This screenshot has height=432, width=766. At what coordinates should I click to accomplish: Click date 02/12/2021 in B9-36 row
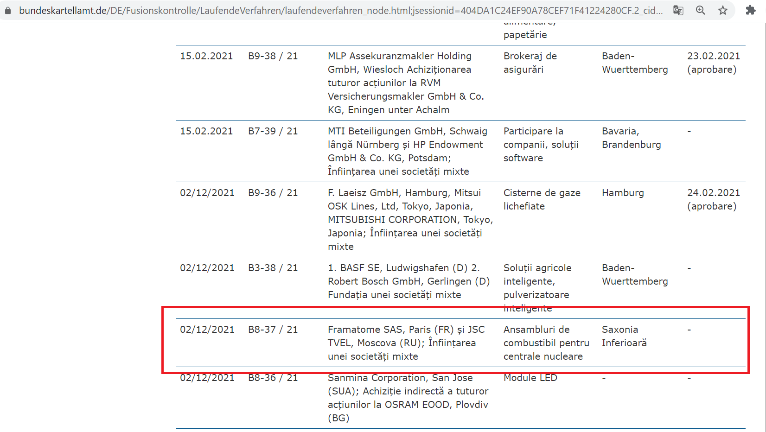[x=207, y=193]
